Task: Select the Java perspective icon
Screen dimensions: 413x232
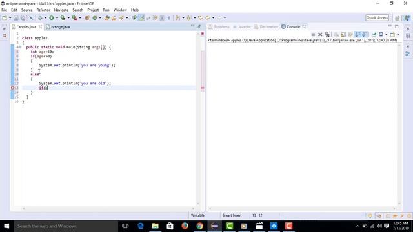Action: (407, 18)
